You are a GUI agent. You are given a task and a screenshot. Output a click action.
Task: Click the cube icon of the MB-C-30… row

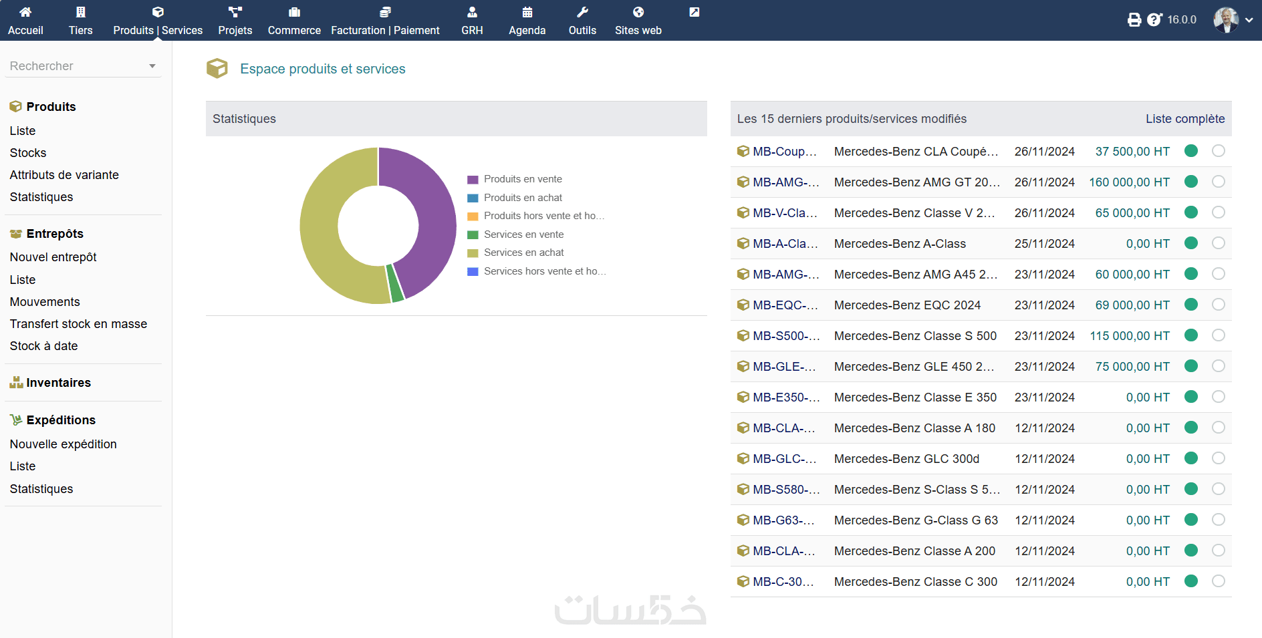(743, 582)
